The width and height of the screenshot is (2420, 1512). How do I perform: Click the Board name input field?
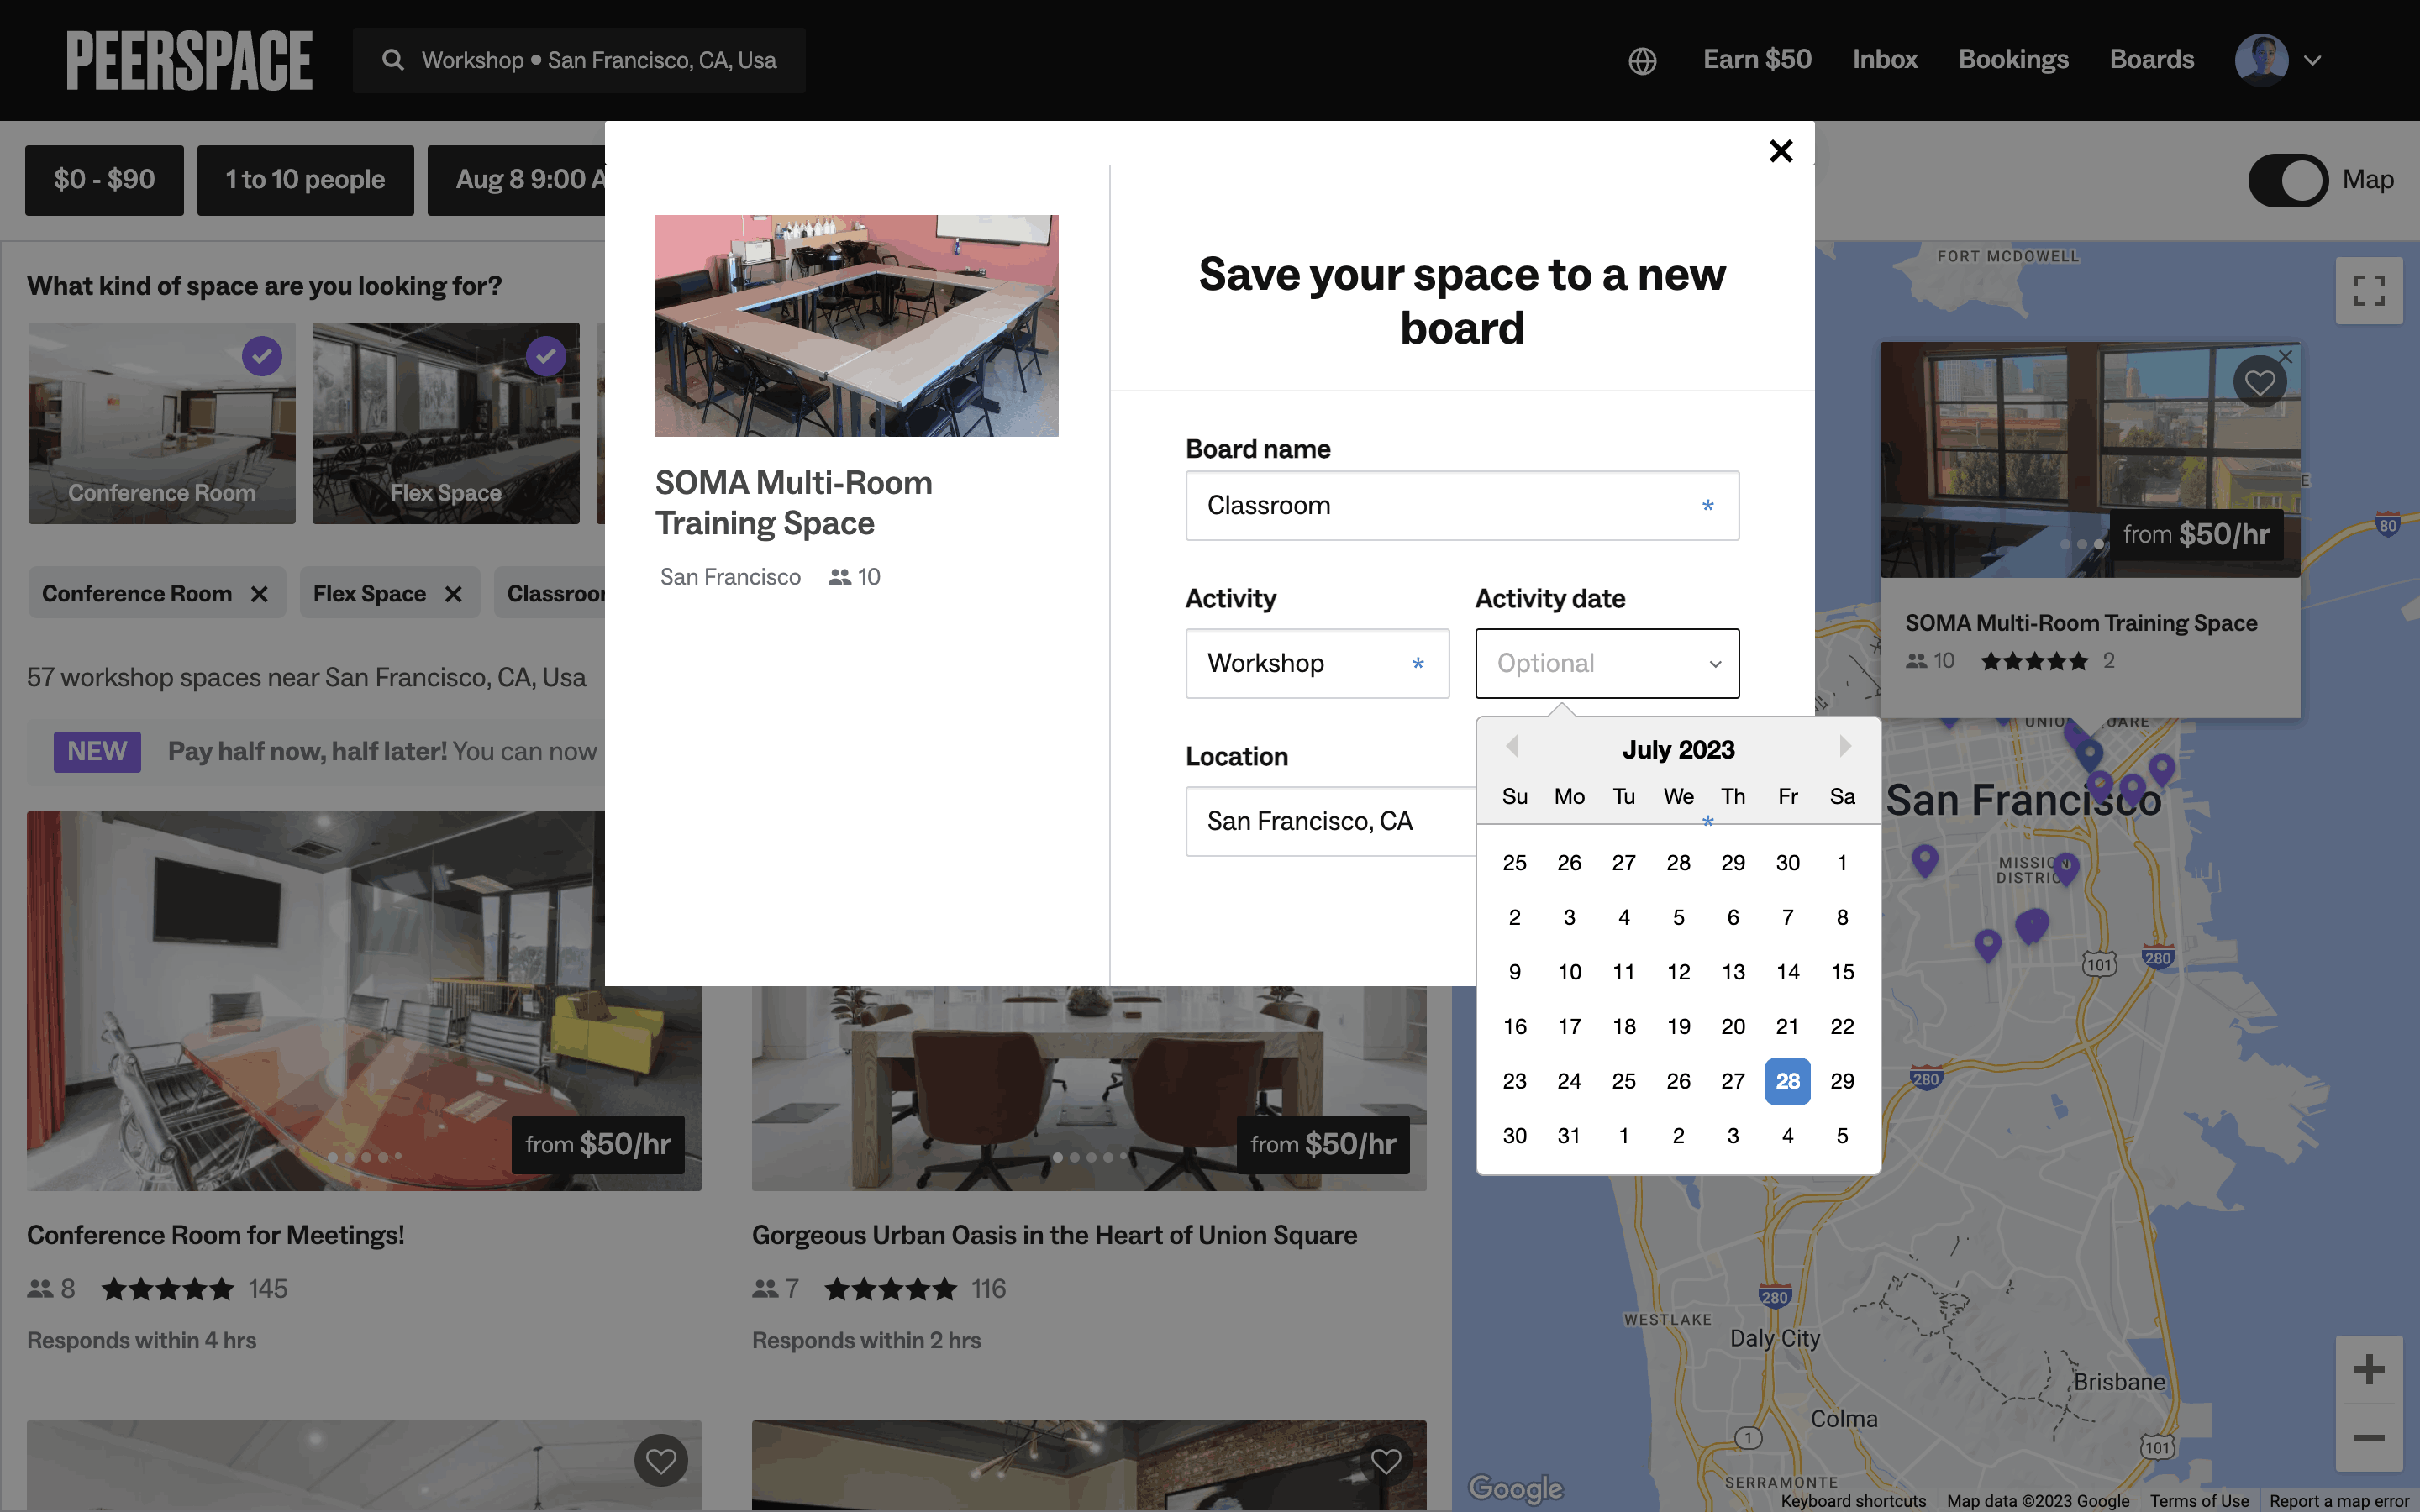(1462, 506)
